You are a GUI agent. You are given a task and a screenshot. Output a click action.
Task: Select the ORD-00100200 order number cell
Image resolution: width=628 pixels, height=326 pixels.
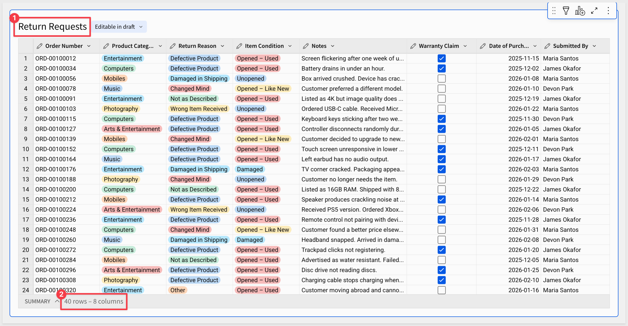pyautogui.click(x=56, y=189)
